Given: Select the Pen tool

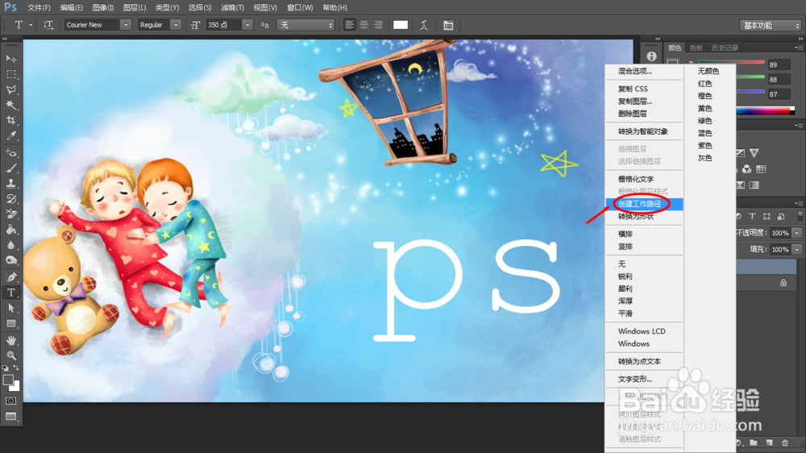Looking at the screenshot, I should point(10,277).
